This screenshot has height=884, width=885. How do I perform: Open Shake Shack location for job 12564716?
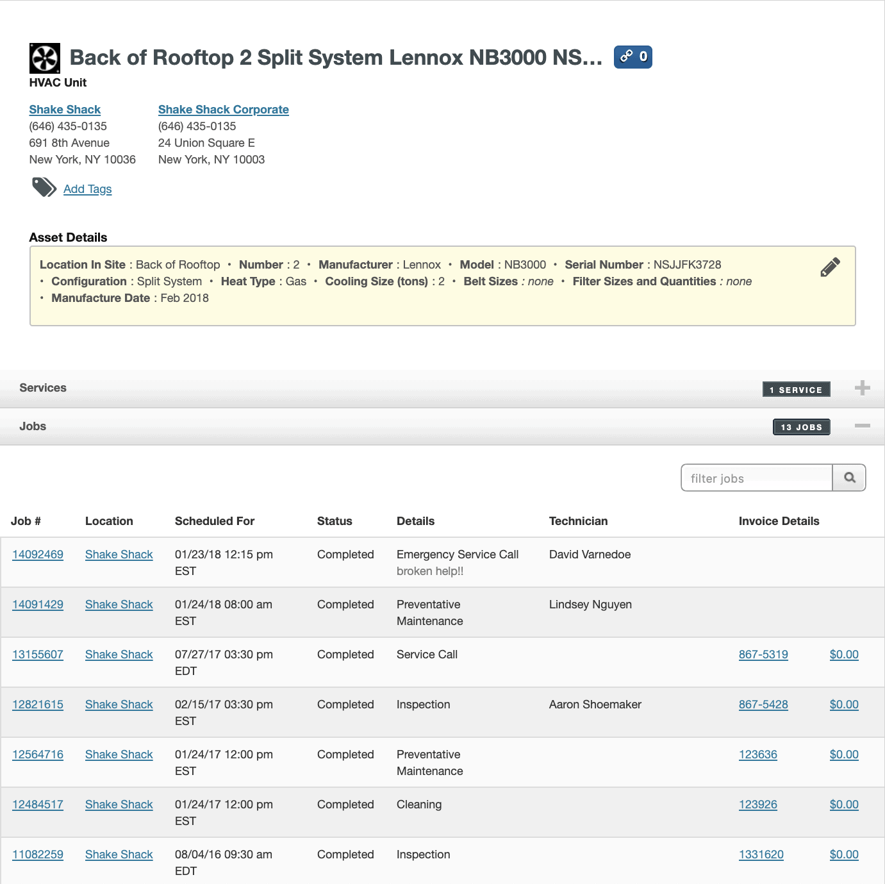click(119, 755)
